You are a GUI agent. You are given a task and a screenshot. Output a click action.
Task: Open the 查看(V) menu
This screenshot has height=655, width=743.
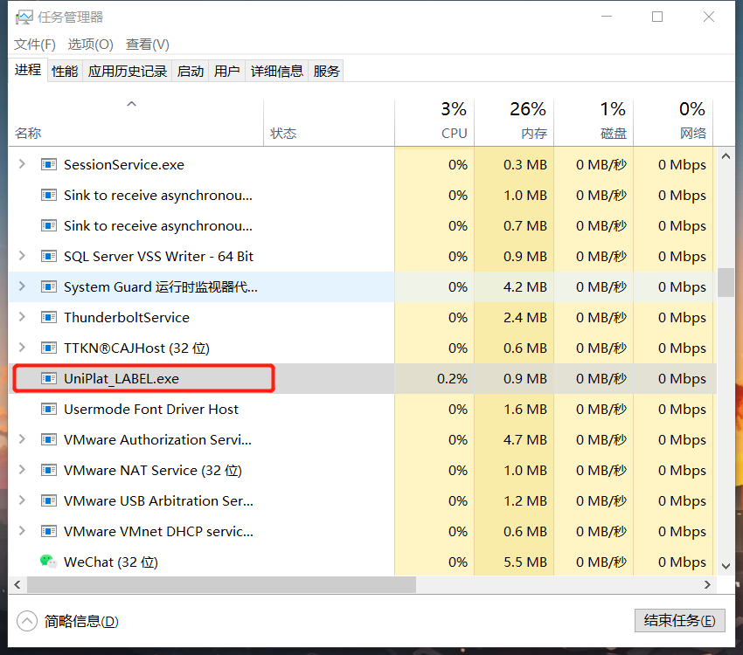(x=148, y=45)
